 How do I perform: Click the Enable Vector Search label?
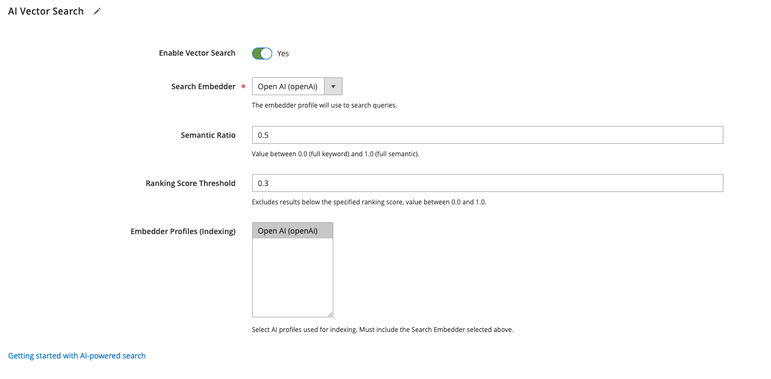tap(197, 53)
